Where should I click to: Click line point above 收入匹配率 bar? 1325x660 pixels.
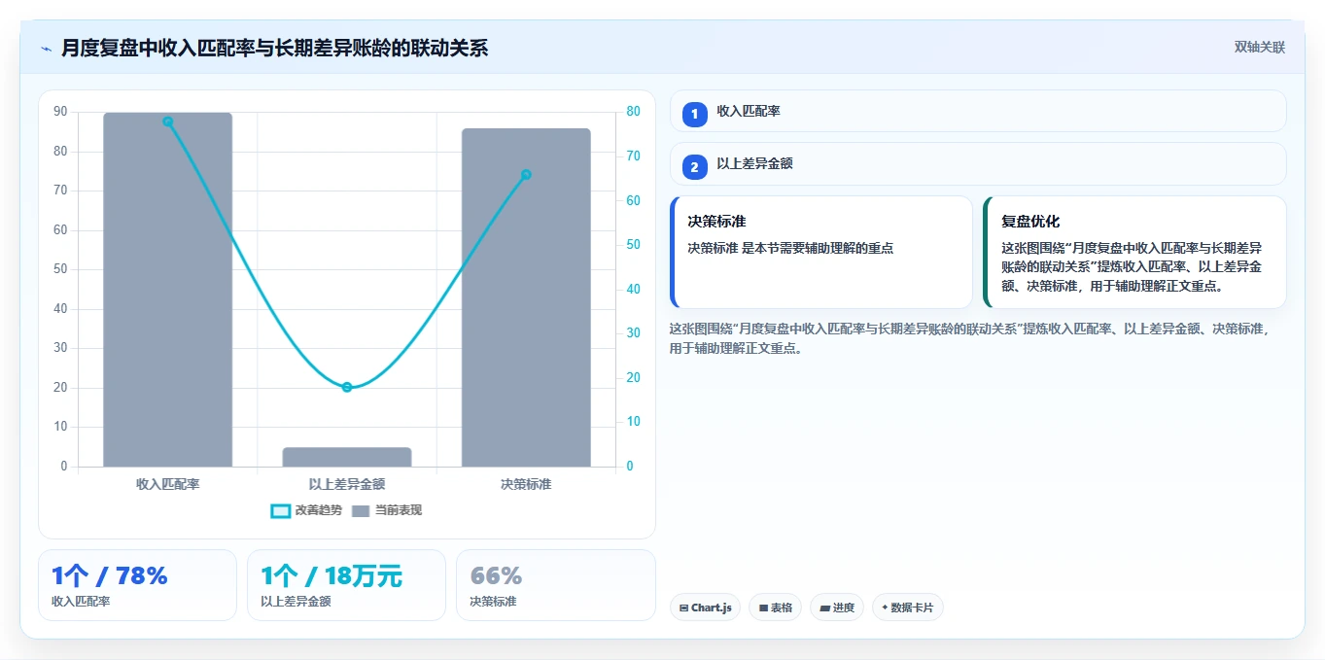click(168, 122)
